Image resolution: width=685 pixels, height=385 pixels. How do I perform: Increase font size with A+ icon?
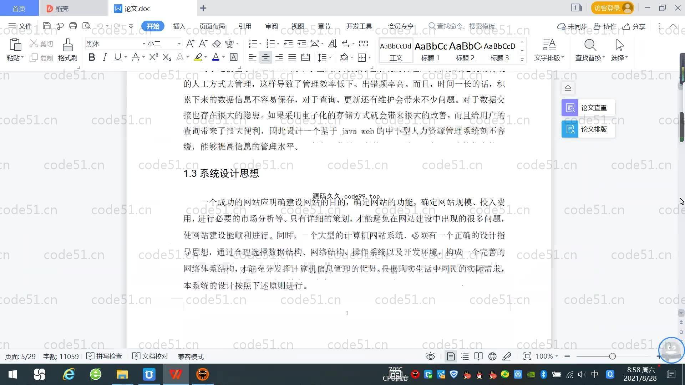[190, 43]
